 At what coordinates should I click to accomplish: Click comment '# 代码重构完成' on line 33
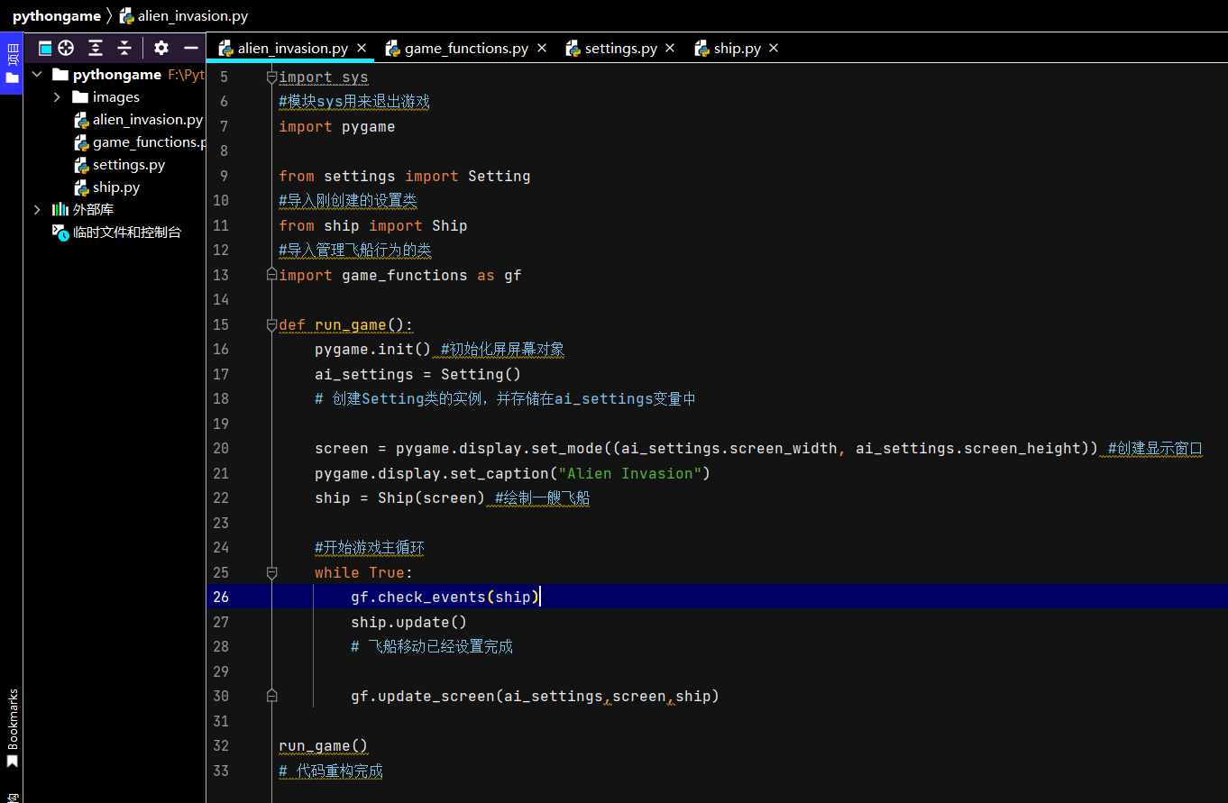[331, 771]
